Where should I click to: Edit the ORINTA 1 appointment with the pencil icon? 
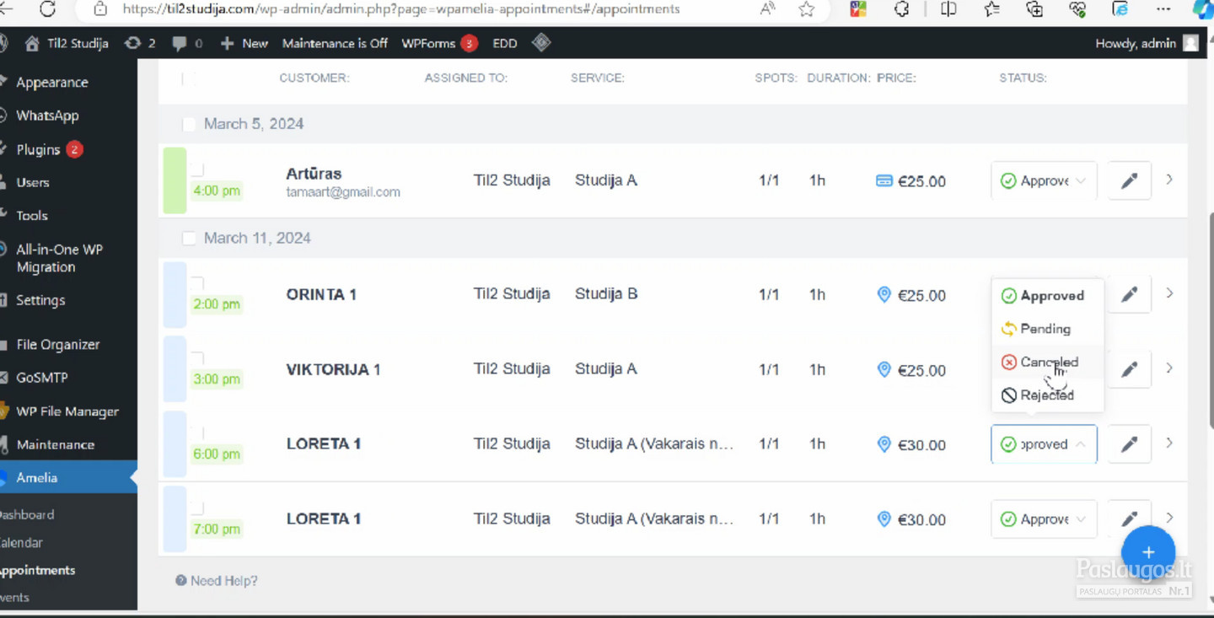[1129, 294]
